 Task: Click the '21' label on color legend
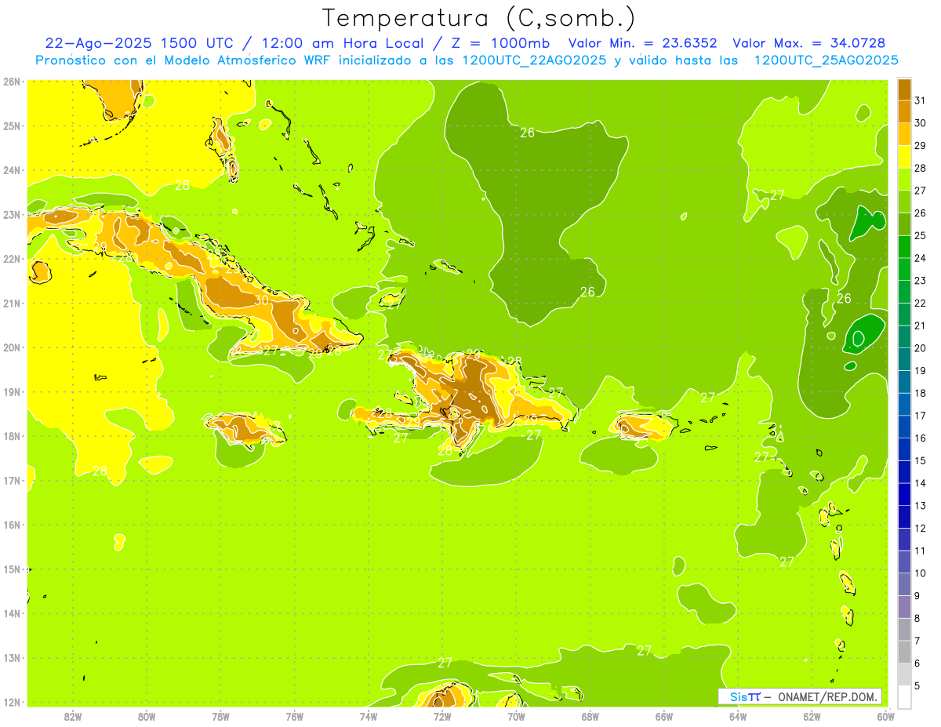pyautogui.click(x=920, y=325)
